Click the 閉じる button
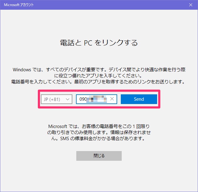The height and width of the screenshot is (192, 198). (x=99, y=156)
